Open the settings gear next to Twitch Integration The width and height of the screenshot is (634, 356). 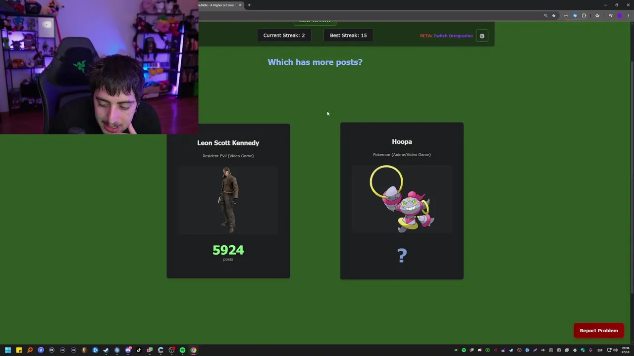point(482,36)
